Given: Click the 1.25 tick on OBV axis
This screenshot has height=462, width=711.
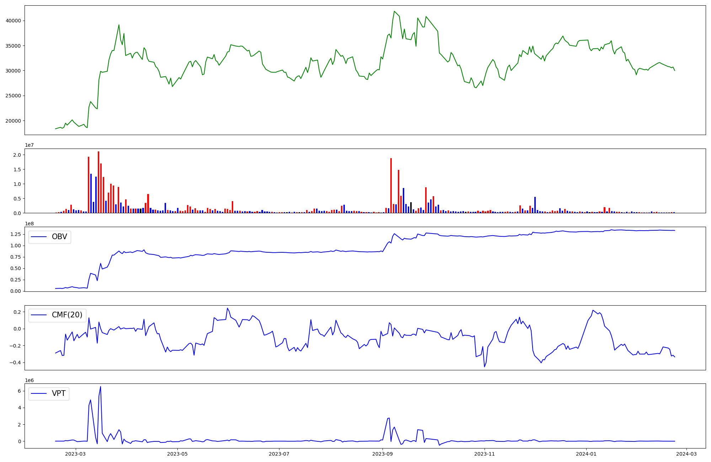Looking at the screenshot, I should [15, 234].
